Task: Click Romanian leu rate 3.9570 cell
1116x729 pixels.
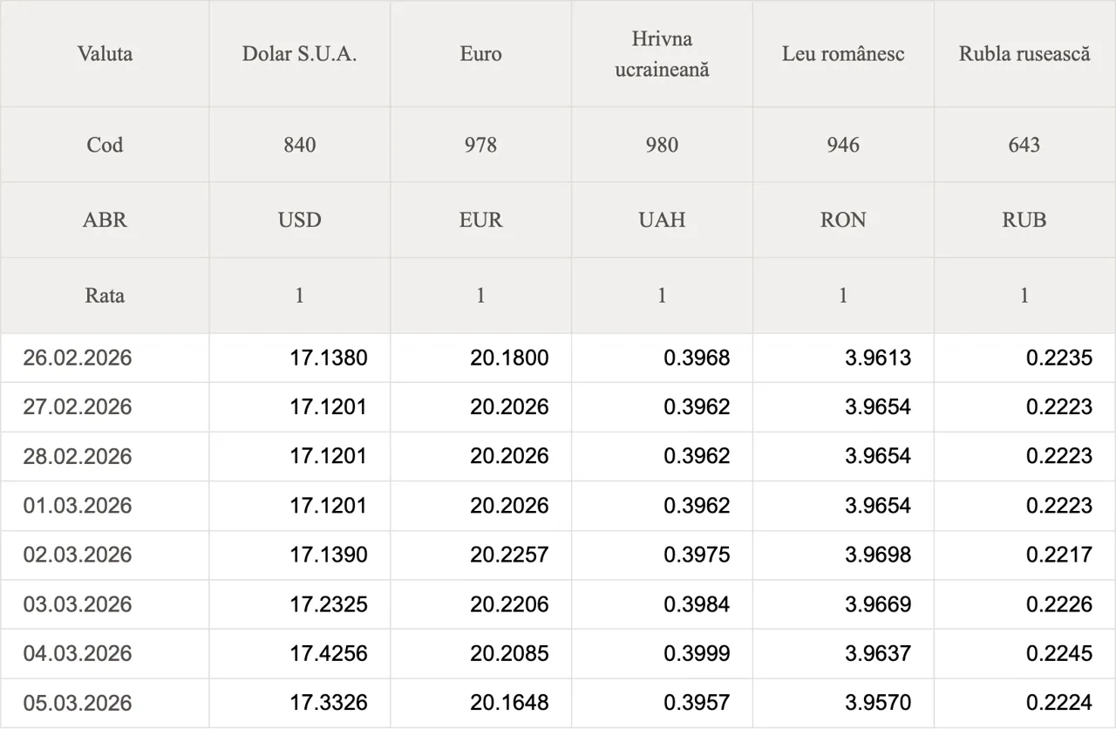Action: pos(878,703)
